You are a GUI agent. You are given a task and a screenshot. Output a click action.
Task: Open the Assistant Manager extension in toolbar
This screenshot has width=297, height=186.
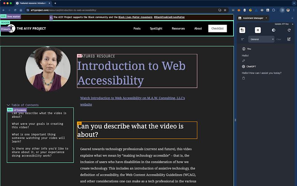[x=268, y=10]
